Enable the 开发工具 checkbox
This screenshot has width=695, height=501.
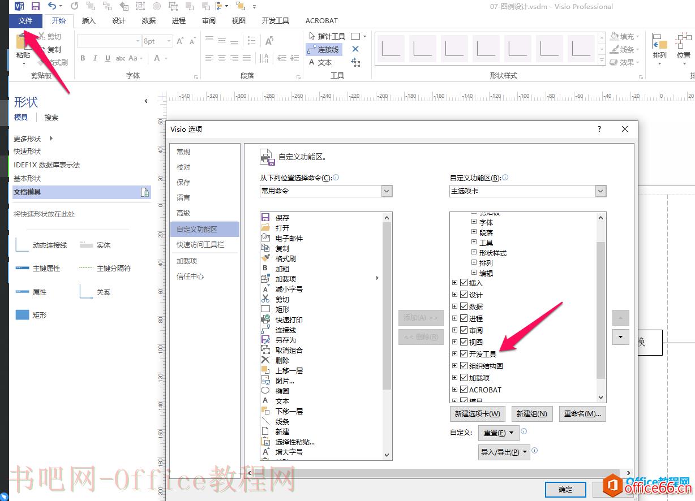[x=464, y=354]
